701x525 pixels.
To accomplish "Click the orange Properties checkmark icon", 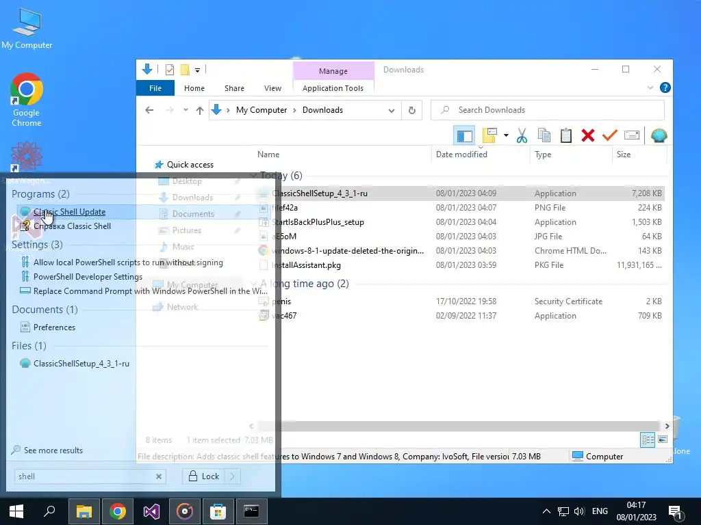I will pos(609,136).
